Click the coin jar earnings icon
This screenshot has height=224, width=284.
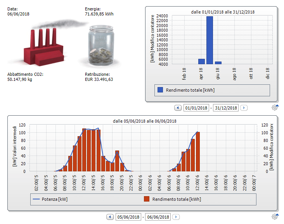[x=101, y=45]
